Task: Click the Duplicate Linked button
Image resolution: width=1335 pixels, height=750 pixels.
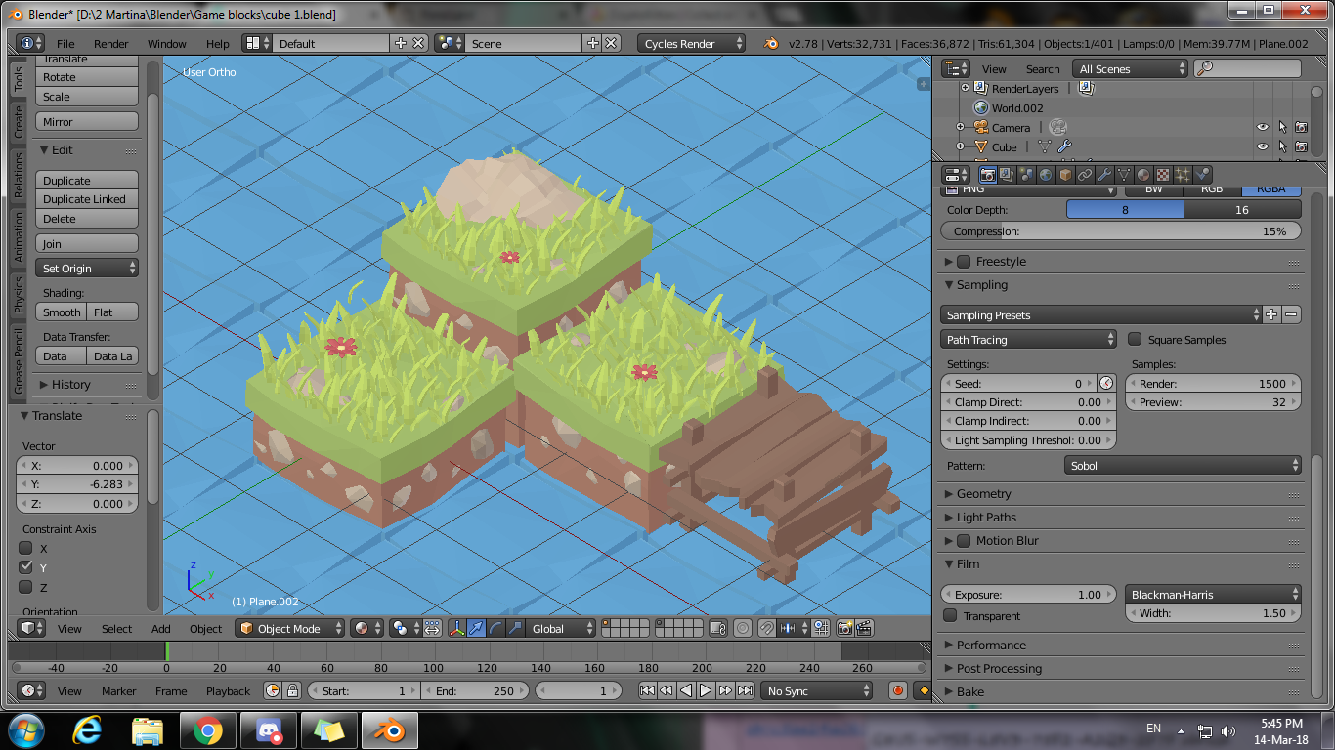Action: pos(87,199)
